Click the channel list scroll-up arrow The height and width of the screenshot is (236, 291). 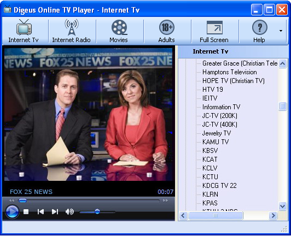point(282,64)
